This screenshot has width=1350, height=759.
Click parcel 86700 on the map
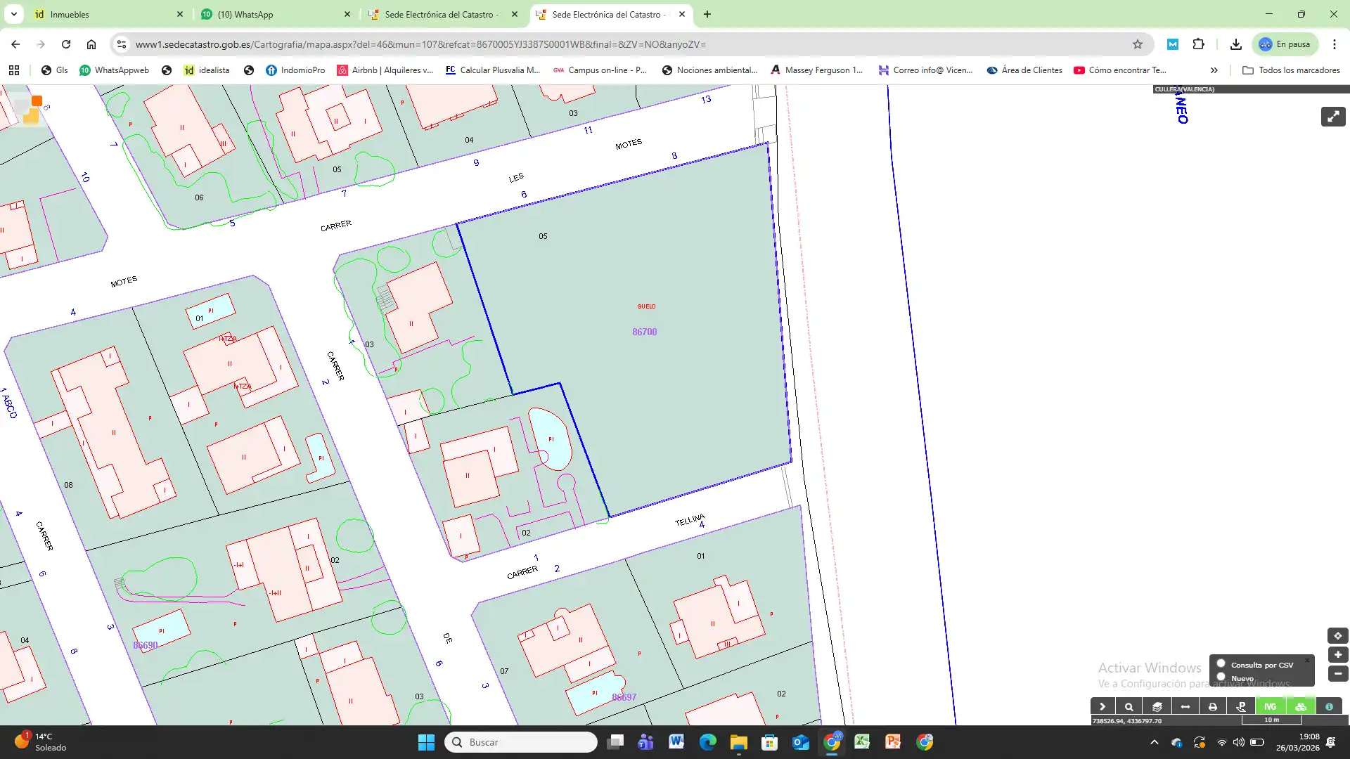(644, 332)
